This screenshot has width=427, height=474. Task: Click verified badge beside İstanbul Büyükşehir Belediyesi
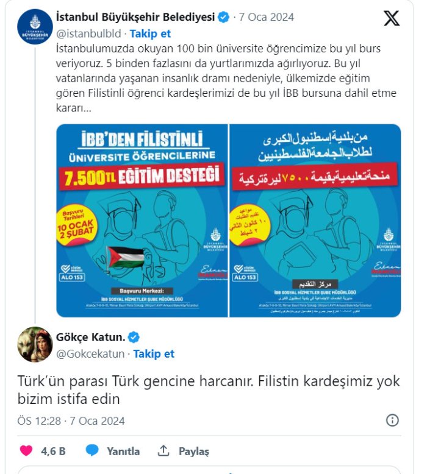coord(224,18)
